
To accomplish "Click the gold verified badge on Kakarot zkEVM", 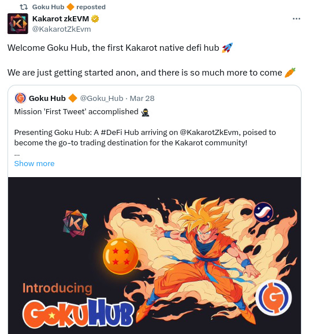I will tap(95, 18).
